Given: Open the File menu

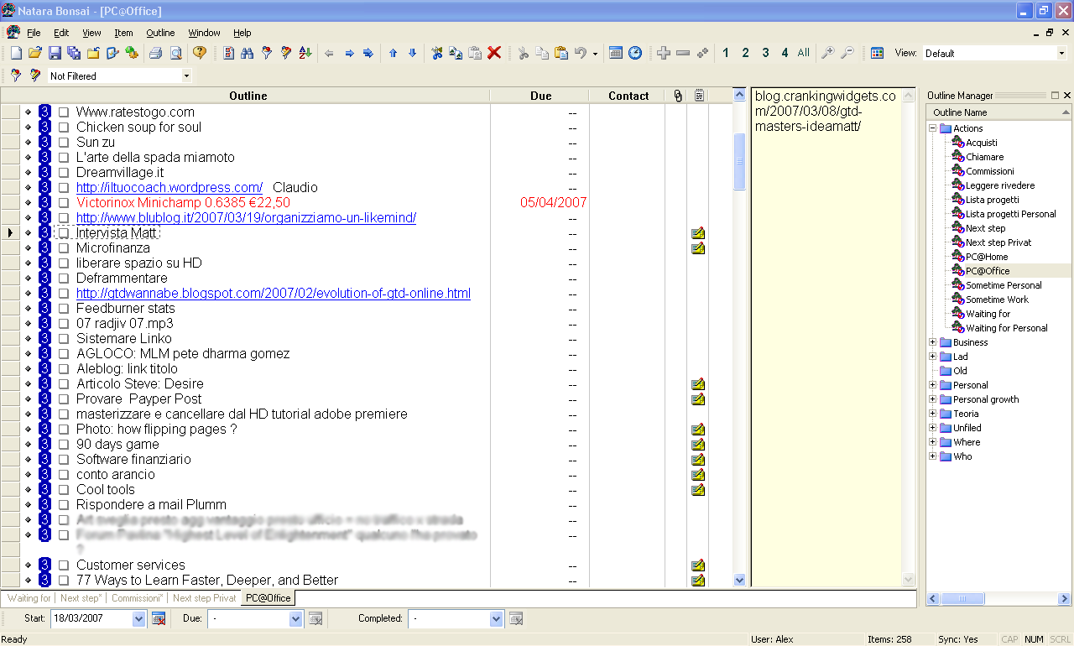Looking at the screenshot, I should coord(34,33).
